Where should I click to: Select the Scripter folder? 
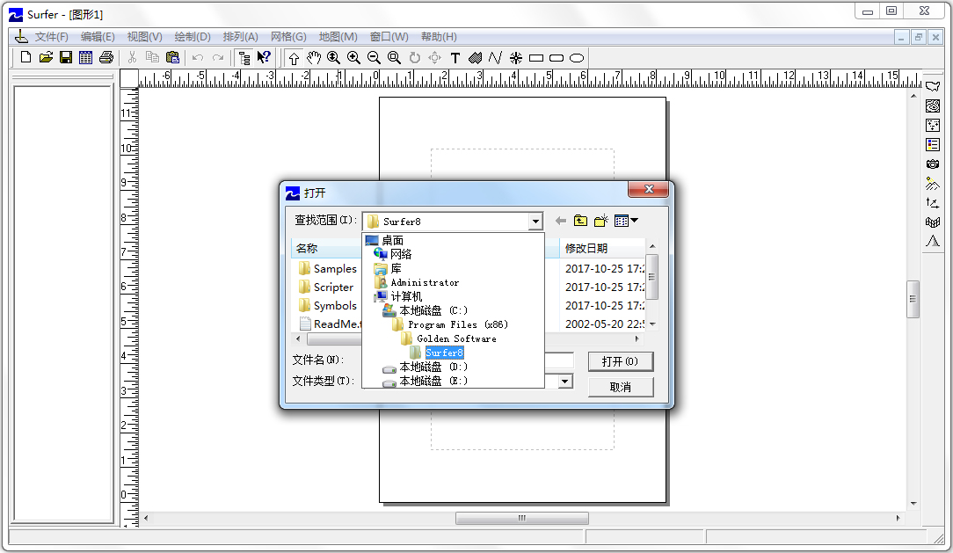[x=333, y=287]
